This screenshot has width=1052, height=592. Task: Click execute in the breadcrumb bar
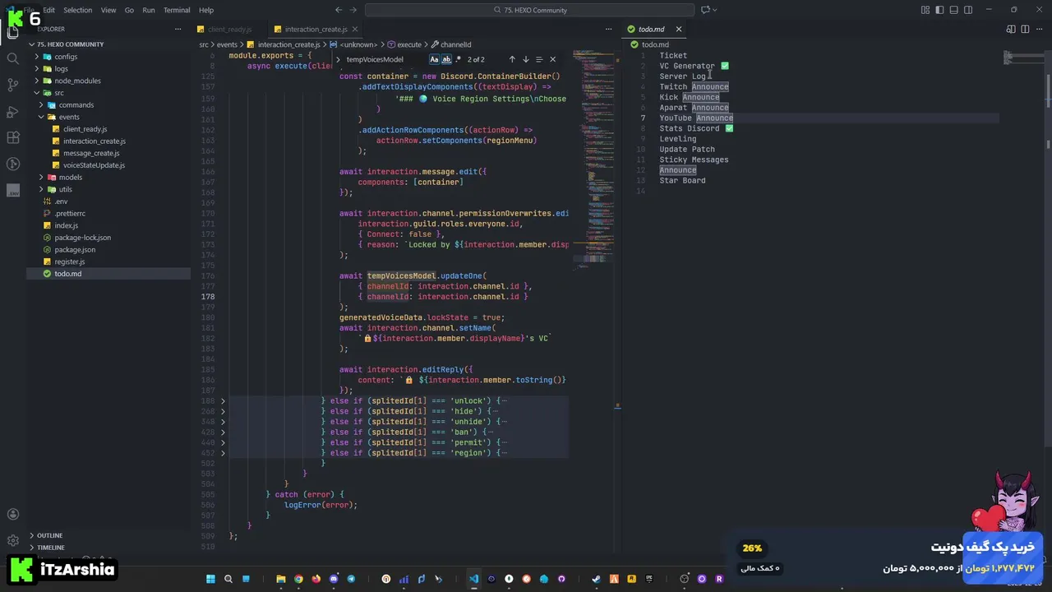click(408, 44)
